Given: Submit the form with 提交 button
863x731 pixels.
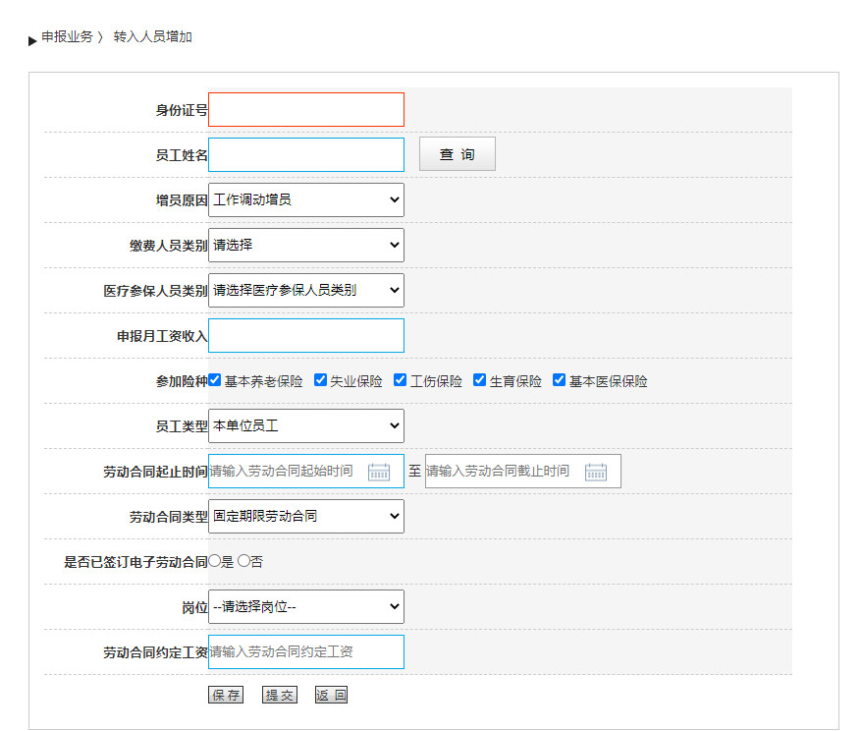Looking at the screenshot, I should (x=280, y=695).
